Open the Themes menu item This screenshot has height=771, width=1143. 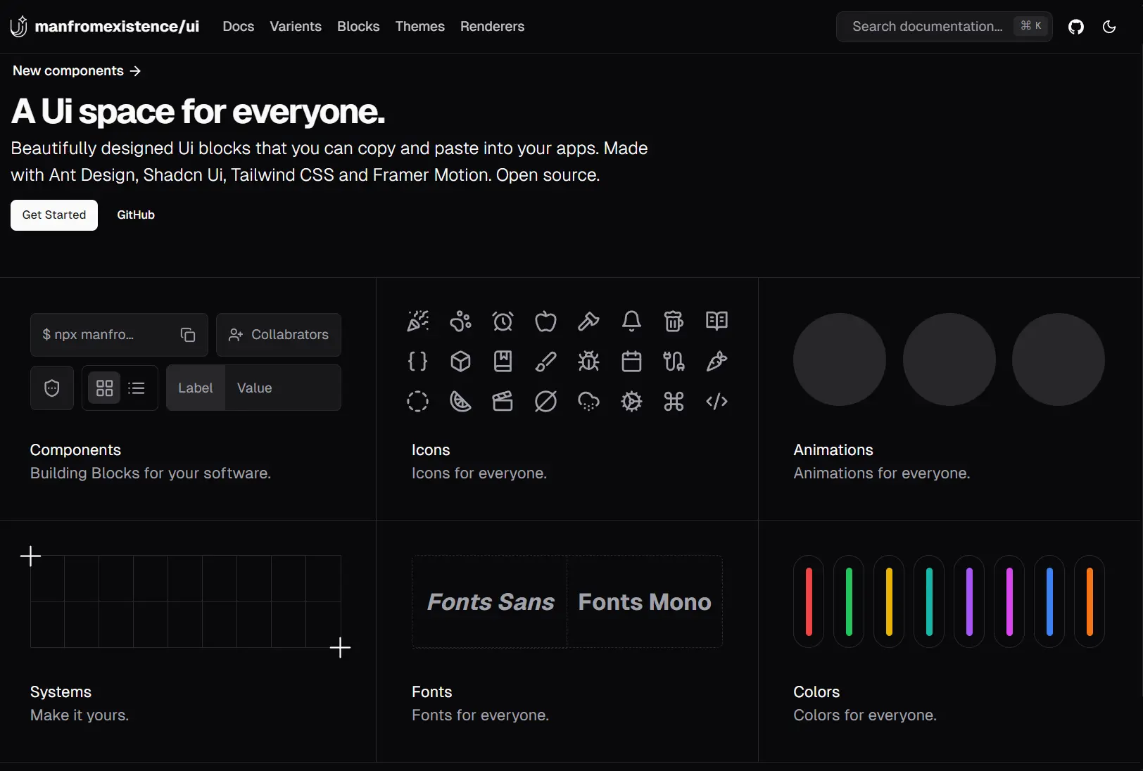(x=420, y=27)
